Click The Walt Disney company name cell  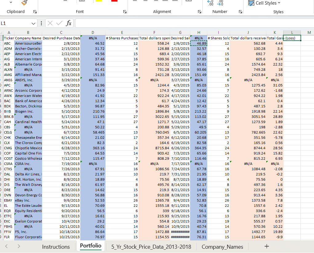tap(28, 185)
